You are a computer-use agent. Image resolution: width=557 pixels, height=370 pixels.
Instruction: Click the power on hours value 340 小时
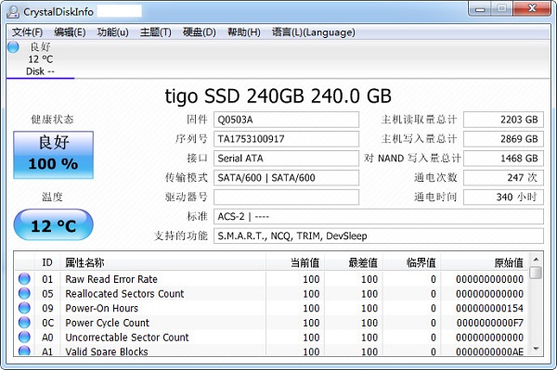coord(503,197)
